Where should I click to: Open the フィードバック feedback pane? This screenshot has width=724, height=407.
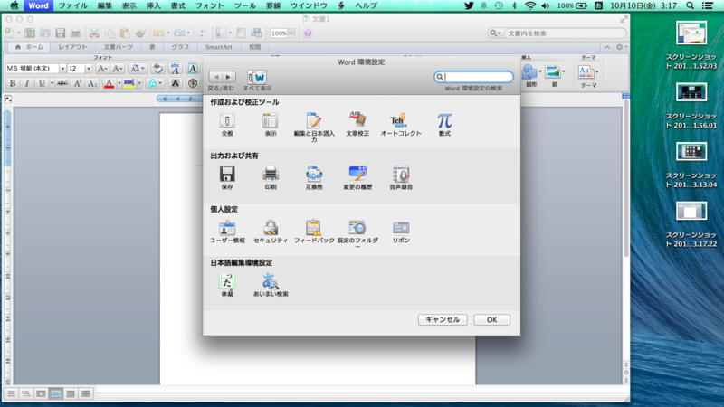point(314,232)
